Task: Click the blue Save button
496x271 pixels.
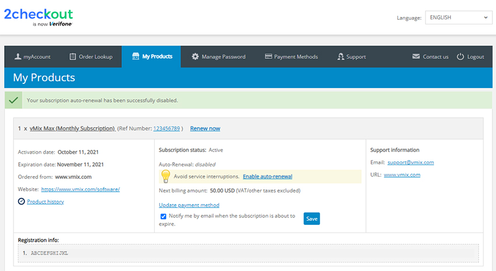Action: 312,219
